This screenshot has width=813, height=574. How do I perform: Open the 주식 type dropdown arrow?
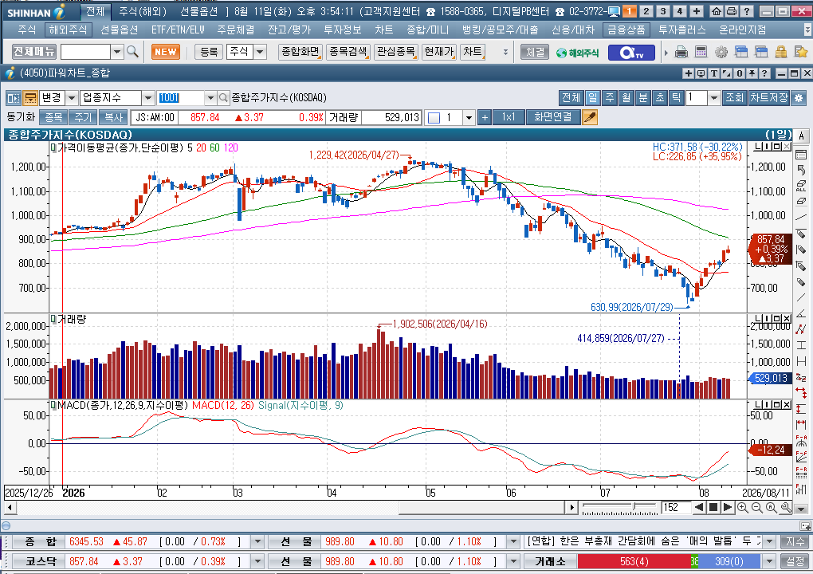click(260, 51)
